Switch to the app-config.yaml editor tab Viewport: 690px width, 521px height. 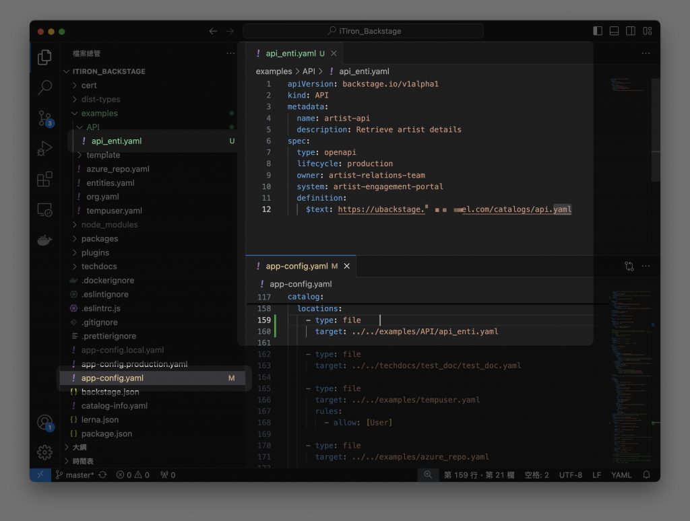301,266
